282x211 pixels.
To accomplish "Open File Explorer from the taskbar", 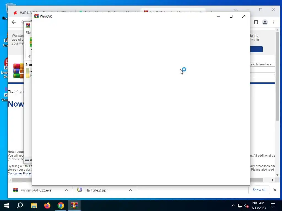I will tap(34, 206).
